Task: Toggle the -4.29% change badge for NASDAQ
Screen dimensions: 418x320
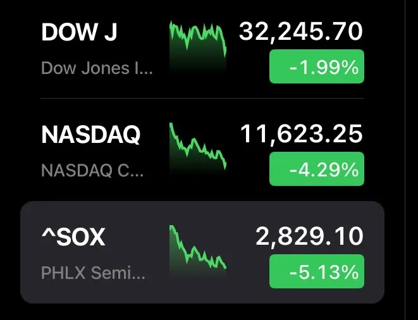Action: (317, 169)
